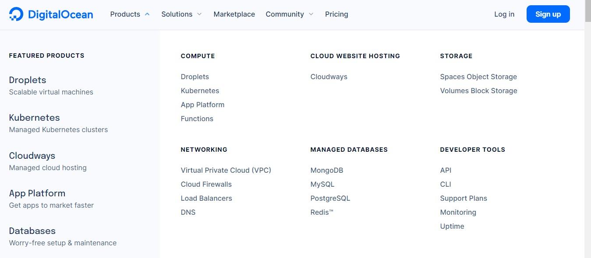The height and width of the screenshot is (258, 591).
Task: Open featured Kubernetes managed clusters
Action: (58, 123)
